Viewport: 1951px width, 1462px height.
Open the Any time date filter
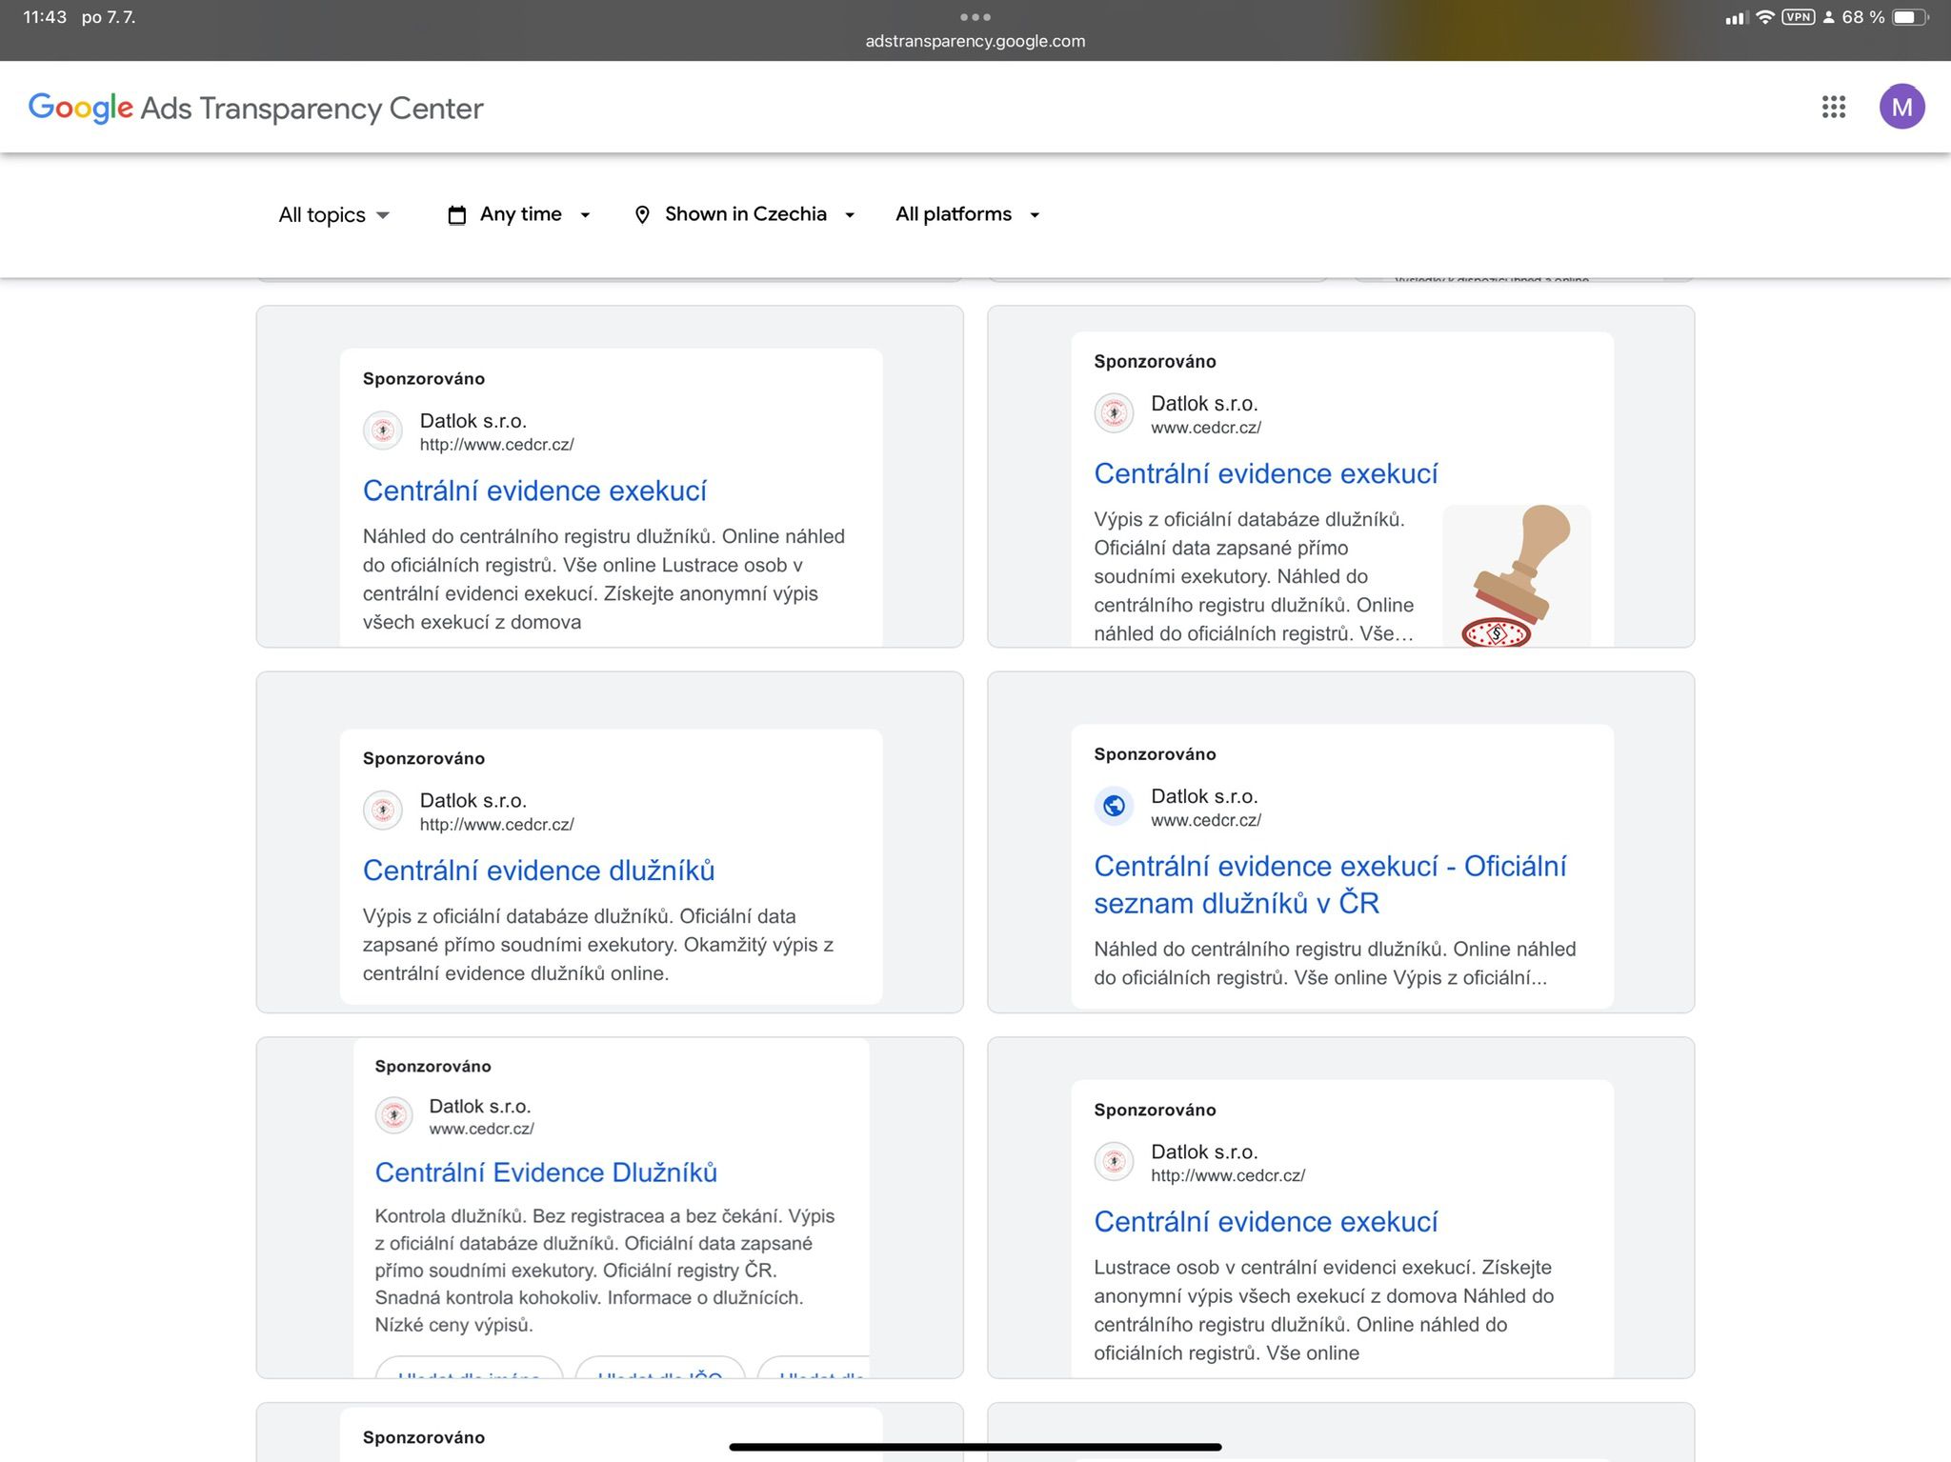click(x=519, y=215)
